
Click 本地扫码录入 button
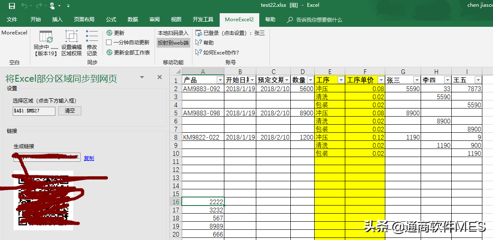[x=173, y=33]
